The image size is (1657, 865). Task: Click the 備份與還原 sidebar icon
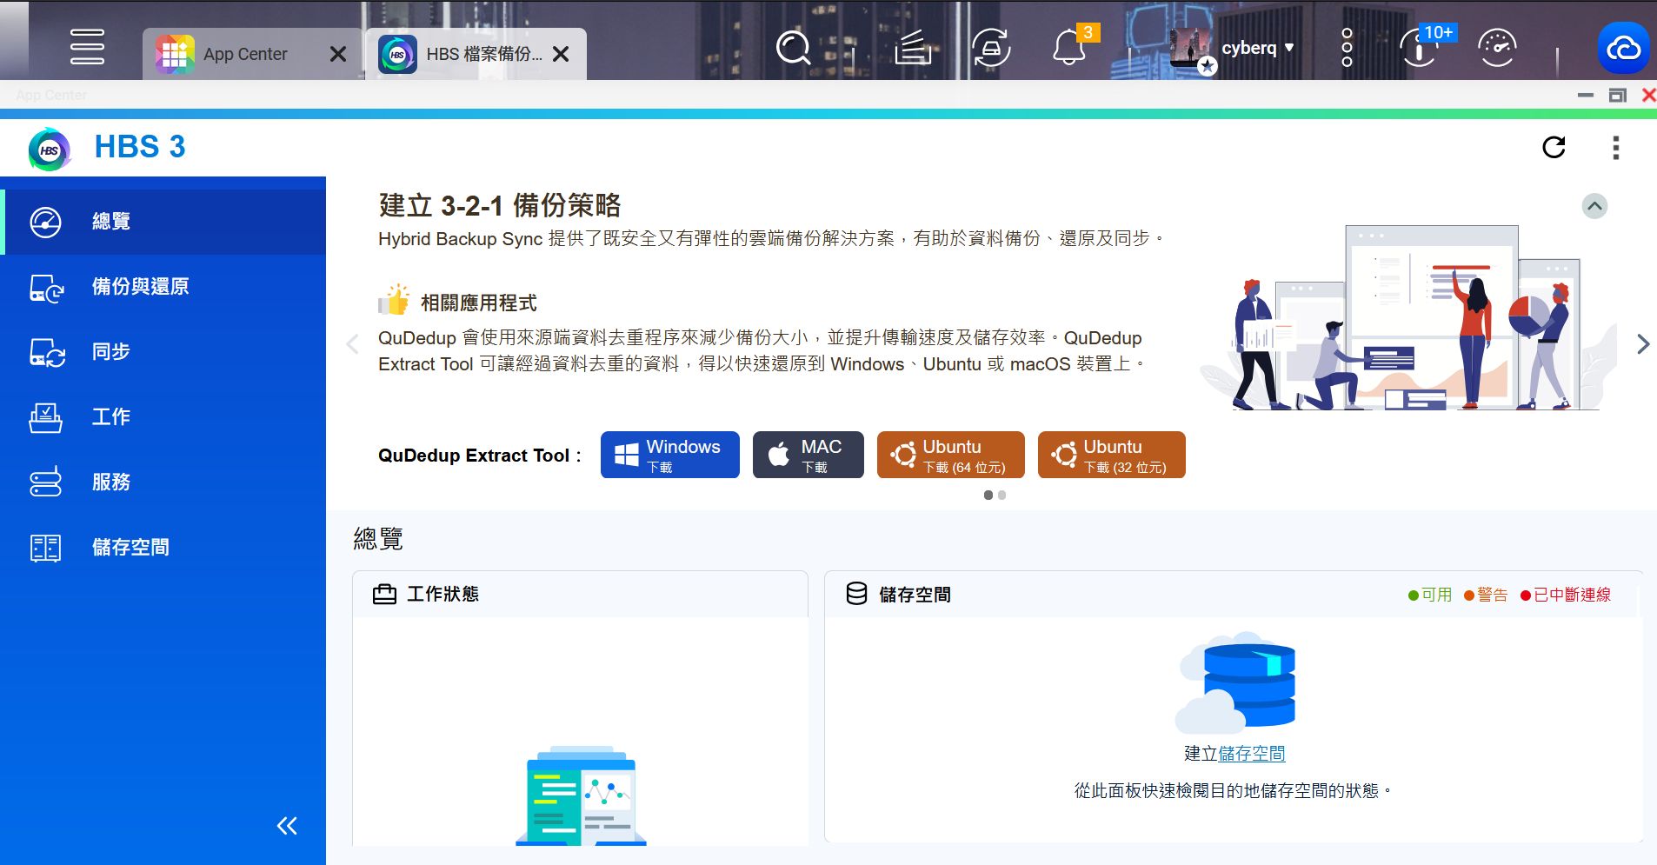46,287
